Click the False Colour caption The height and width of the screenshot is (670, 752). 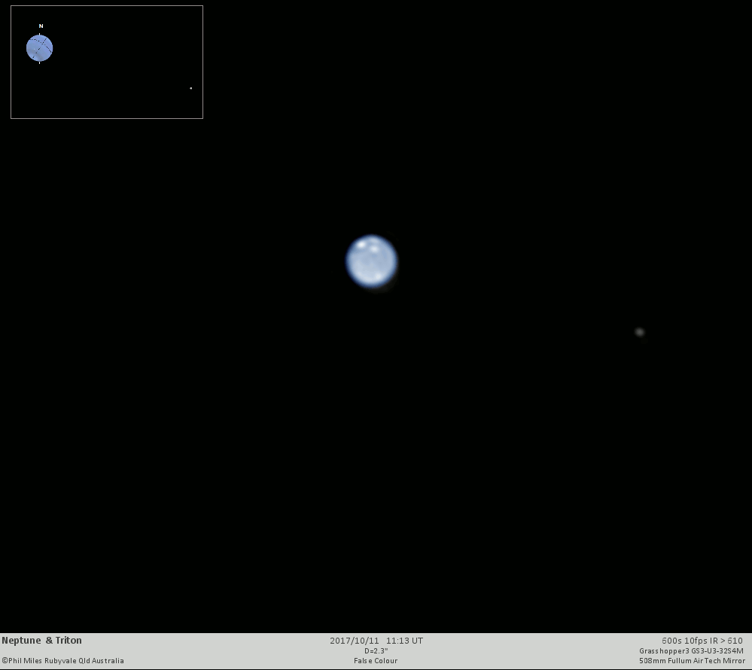376,660
